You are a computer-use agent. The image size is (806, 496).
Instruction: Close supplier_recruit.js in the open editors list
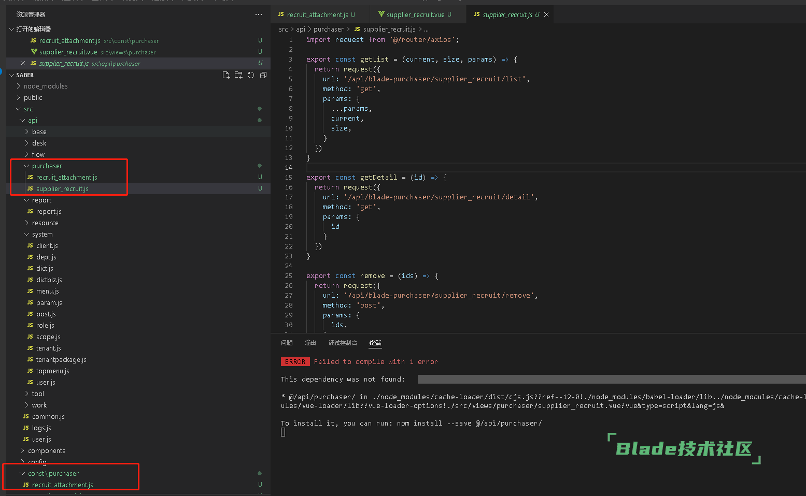[x=22, y=63]
